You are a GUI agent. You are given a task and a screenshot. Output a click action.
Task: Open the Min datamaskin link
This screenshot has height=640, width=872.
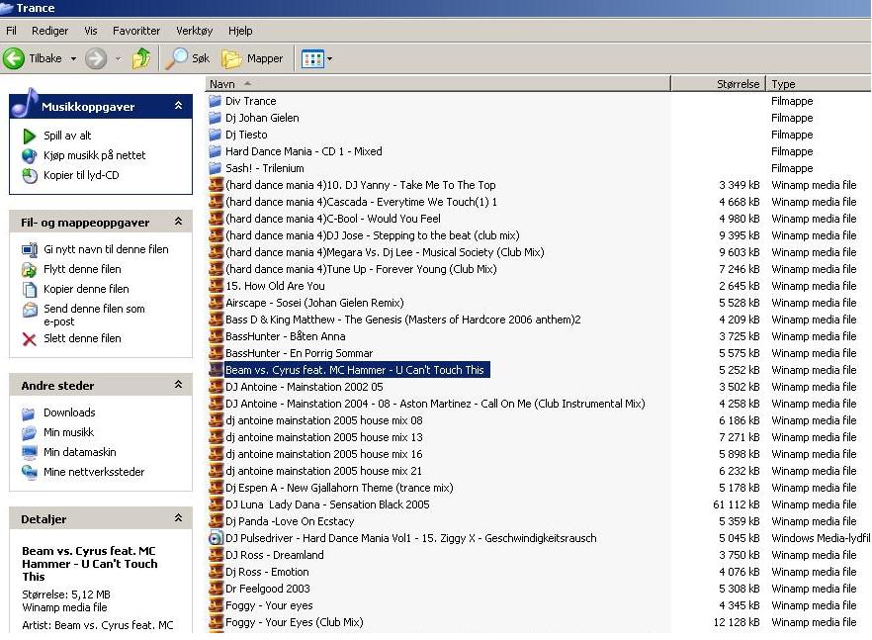pyautogui.click(x=79, y=452)
